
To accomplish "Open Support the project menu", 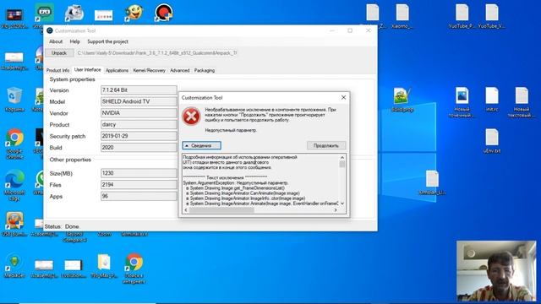I will click(x=107, y=41).
